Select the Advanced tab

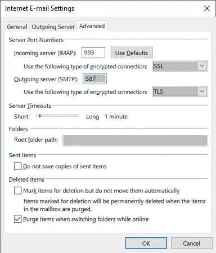pos(92,26)
